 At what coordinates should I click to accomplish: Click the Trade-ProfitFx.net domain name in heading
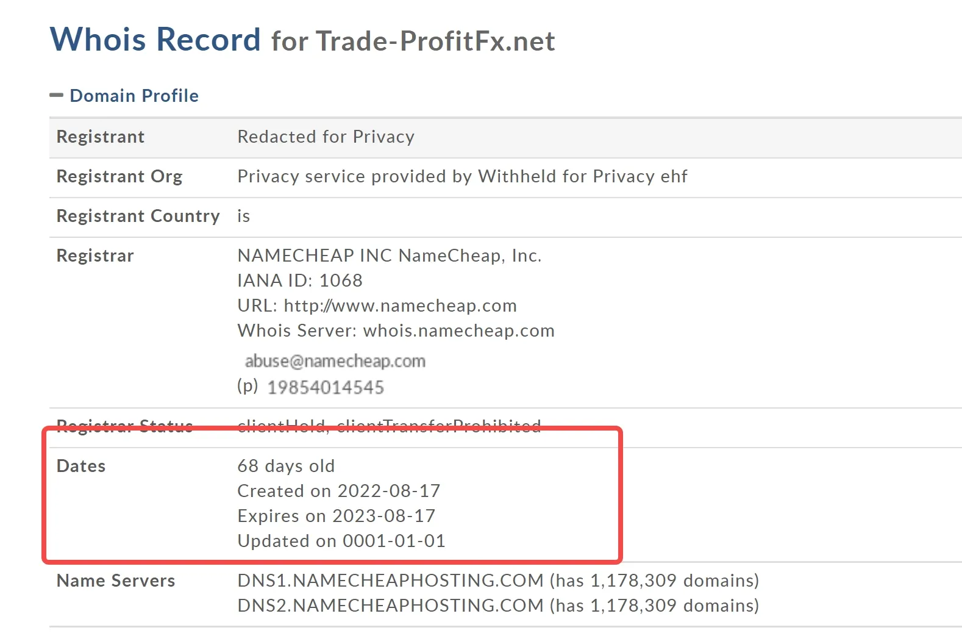tap(435, 41)
